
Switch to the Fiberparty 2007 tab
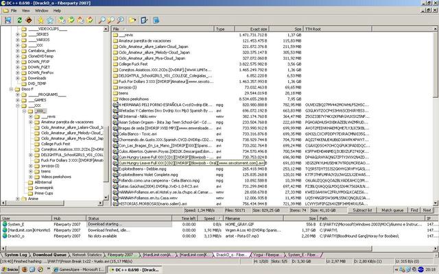(121, 255)
